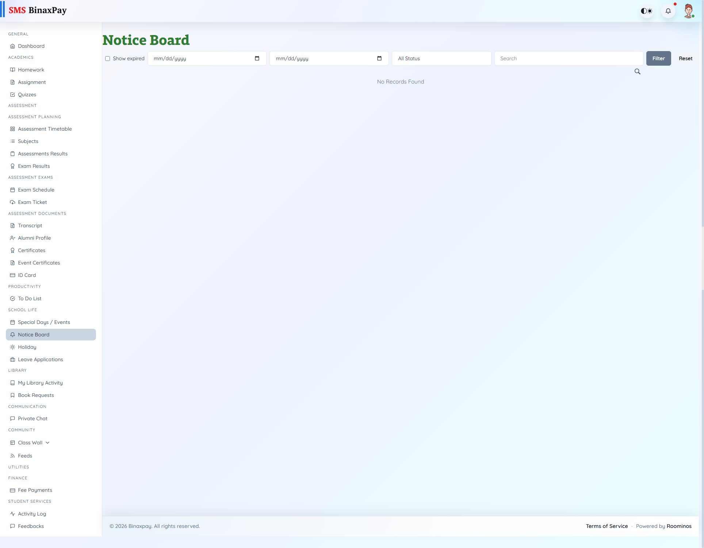Click the Notice Board bell icon

click(13, 334)
